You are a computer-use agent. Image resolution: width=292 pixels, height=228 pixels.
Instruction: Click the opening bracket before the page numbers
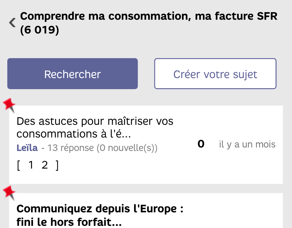click(x=18, y=165)
